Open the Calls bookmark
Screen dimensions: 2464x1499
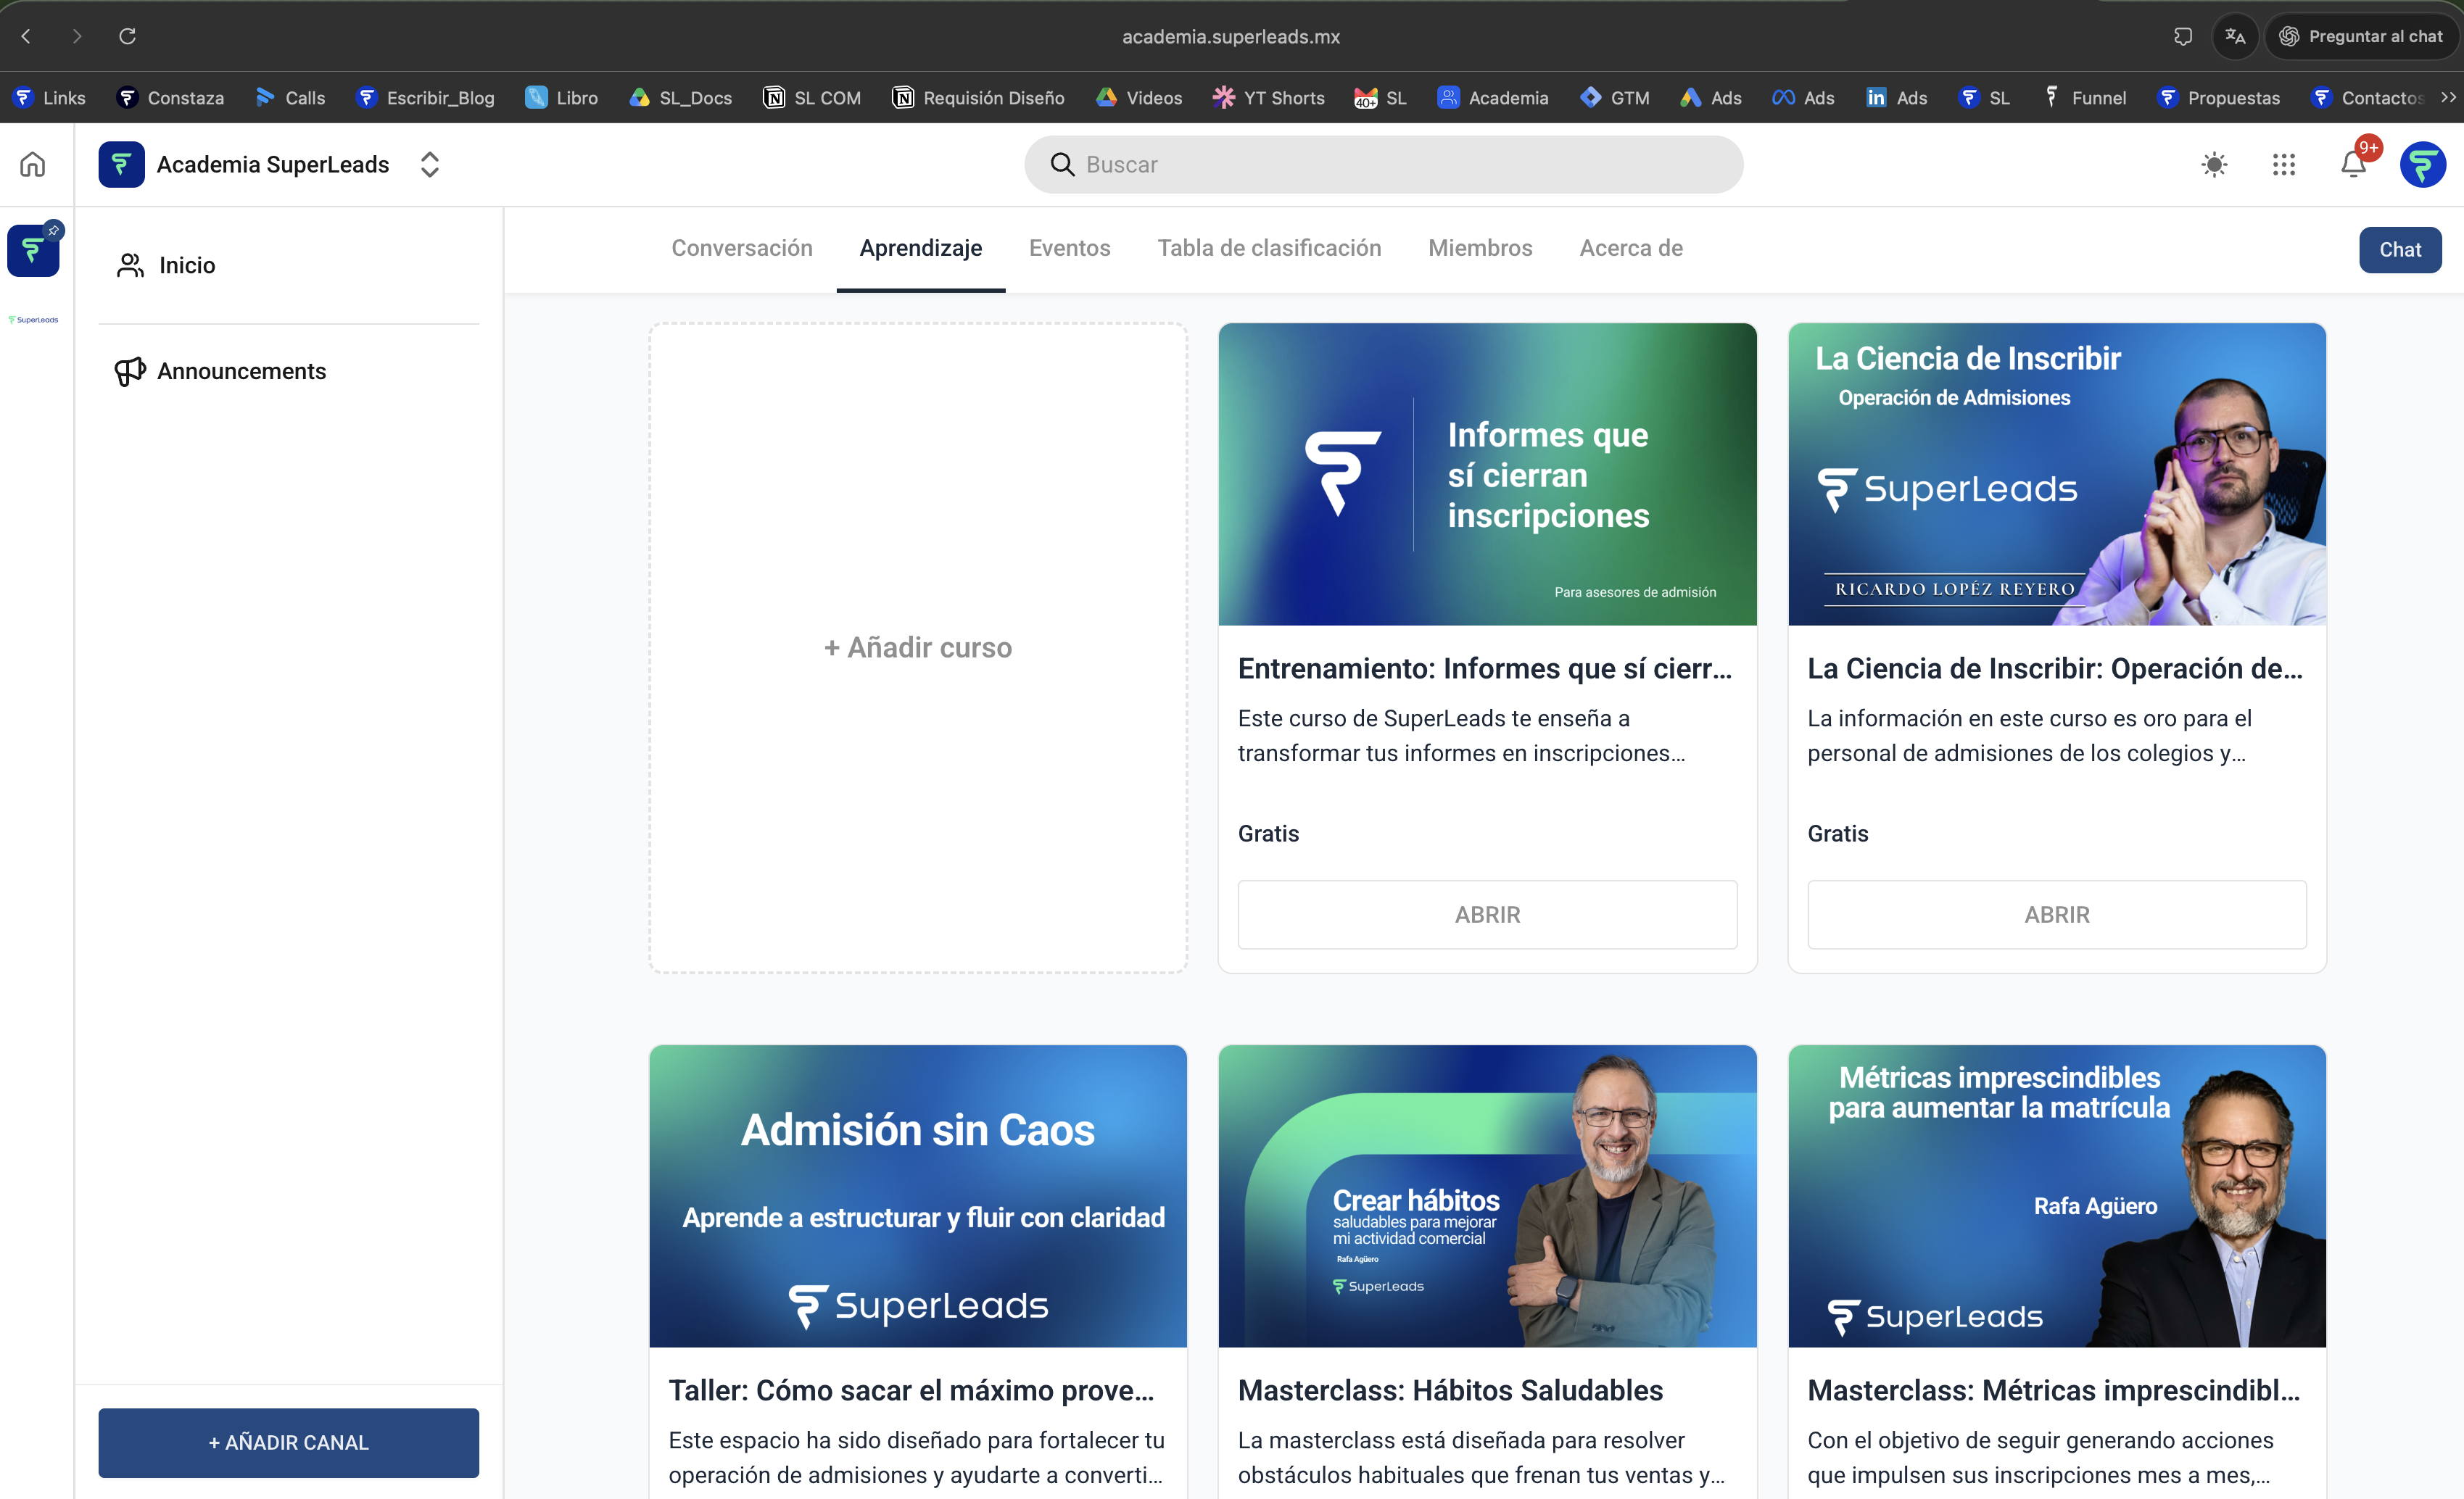click(290, 97)
